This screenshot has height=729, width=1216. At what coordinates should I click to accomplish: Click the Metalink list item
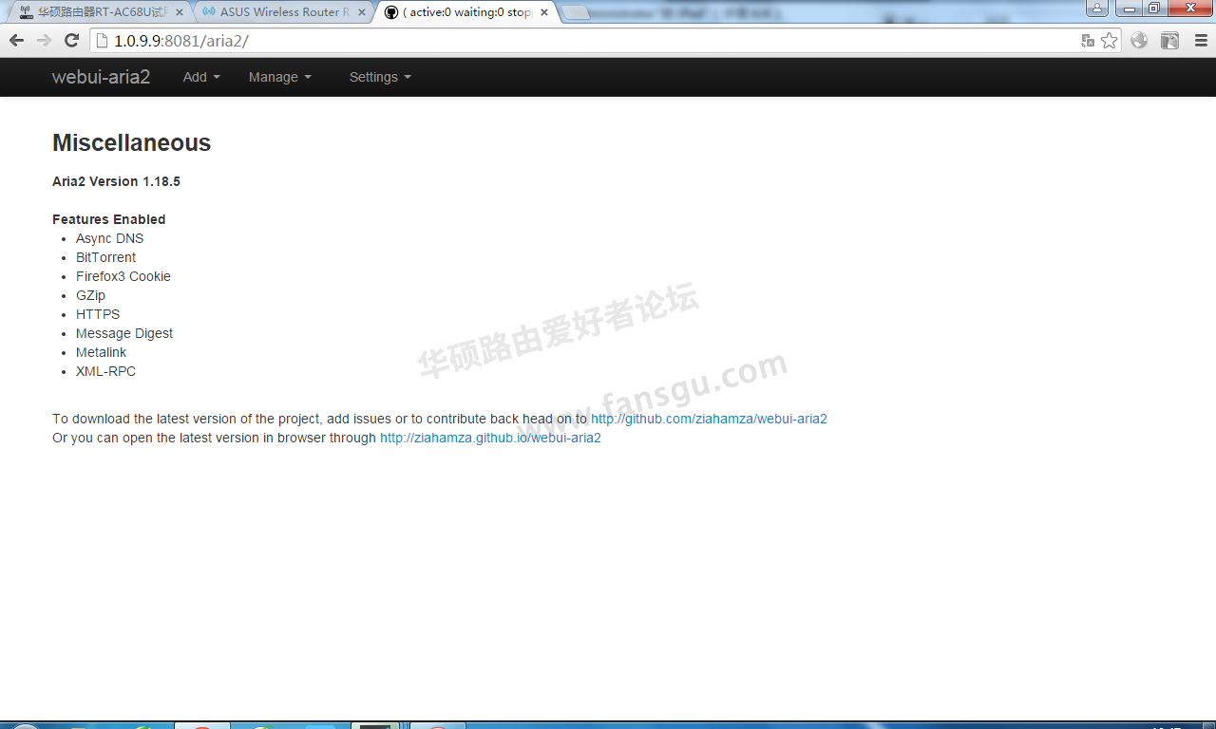[x=101, y=352]
